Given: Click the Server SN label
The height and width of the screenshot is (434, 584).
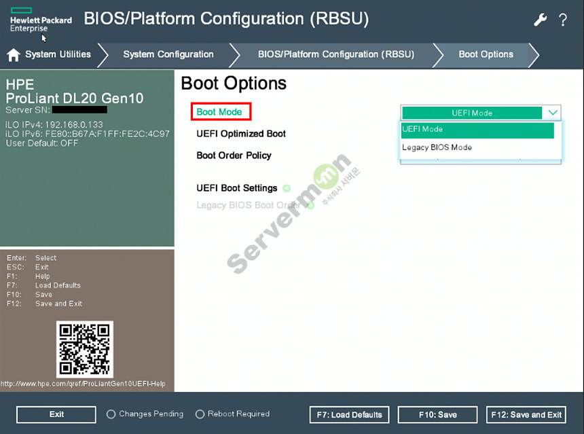Looking at the screenshot, I should click(28, 110).
